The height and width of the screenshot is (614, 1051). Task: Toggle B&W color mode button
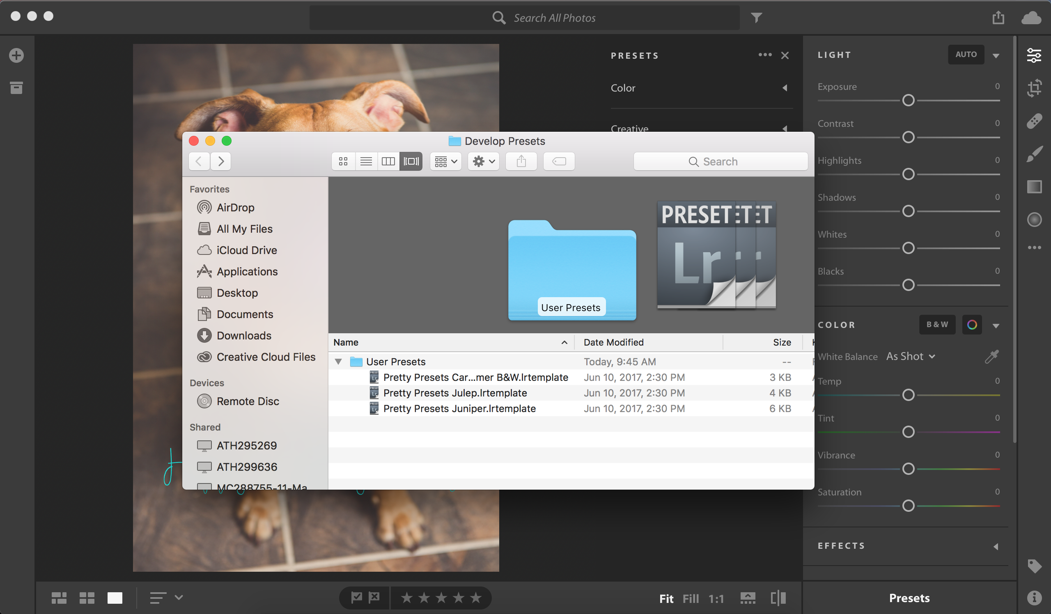pos(937,325)
